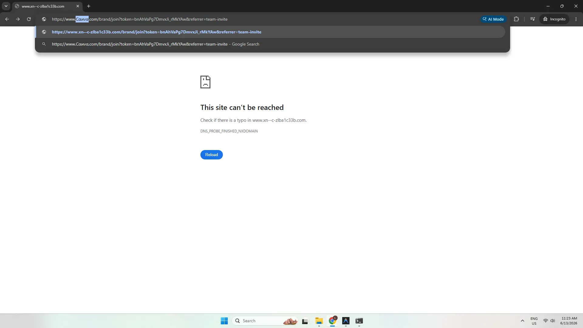Open AI Mode in the address bar
The width and height of the screenshot is (583, 328).
(493, 19)
